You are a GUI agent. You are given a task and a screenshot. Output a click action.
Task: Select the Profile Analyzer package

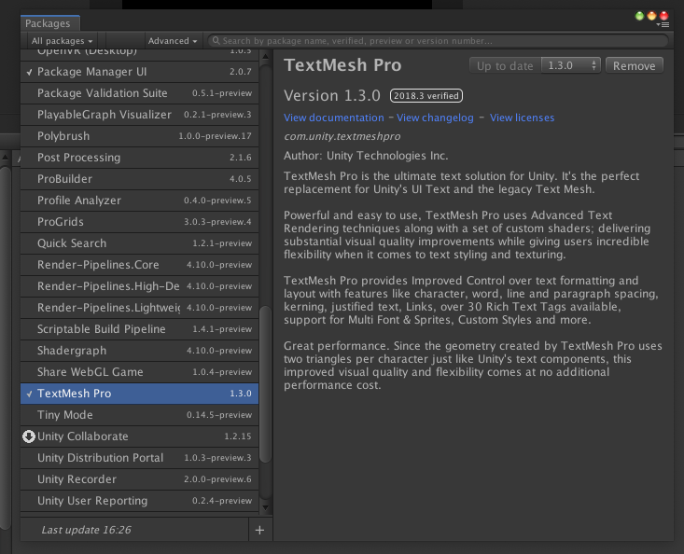tap(139, 201)
